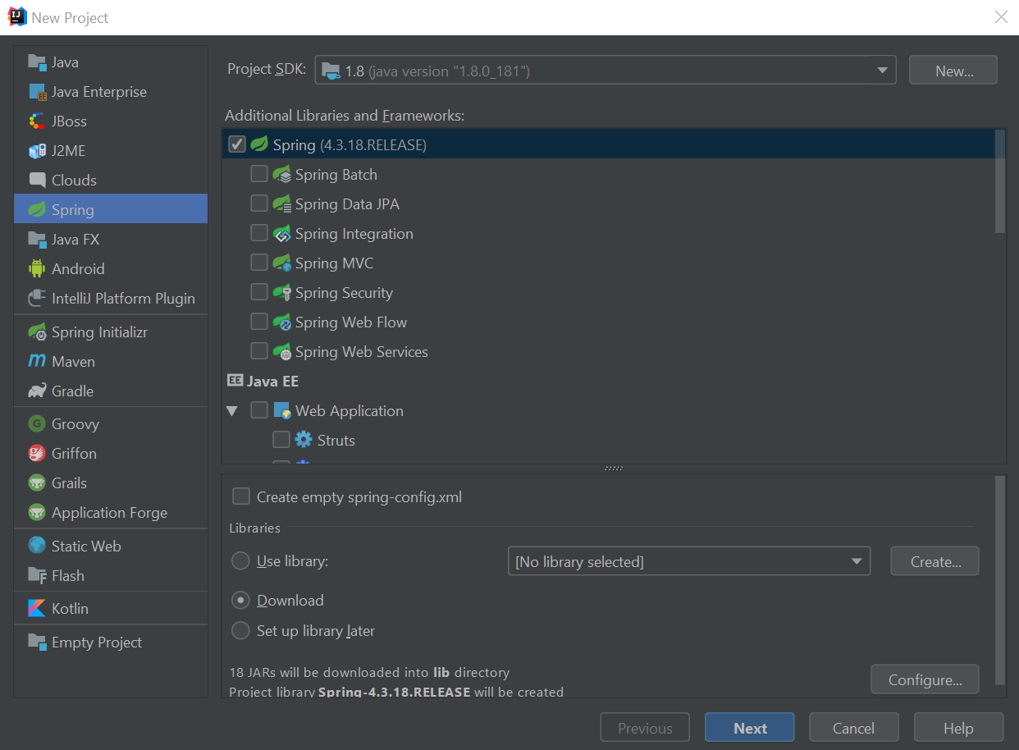Viewport: 1019px width, 750px height.
Task: Select the Android project category
Action: [78, 268]
